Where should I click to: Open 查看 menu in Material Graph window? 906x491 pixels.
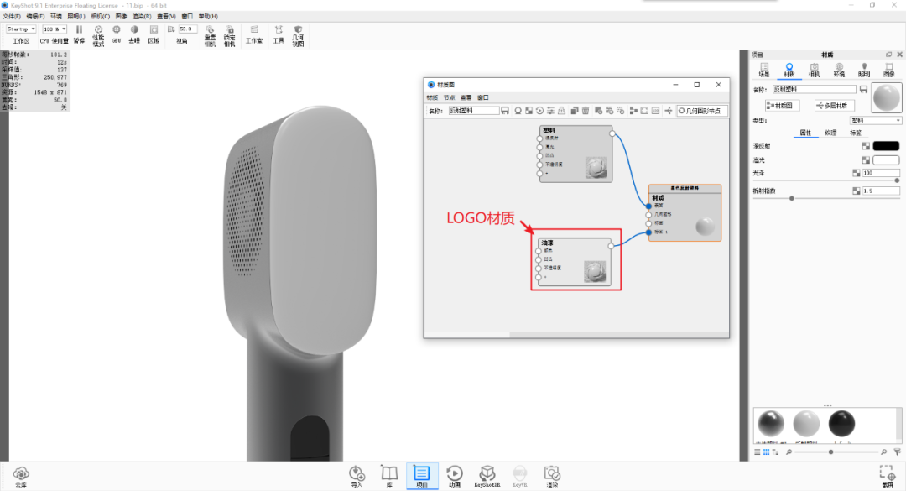click(466, 97)
